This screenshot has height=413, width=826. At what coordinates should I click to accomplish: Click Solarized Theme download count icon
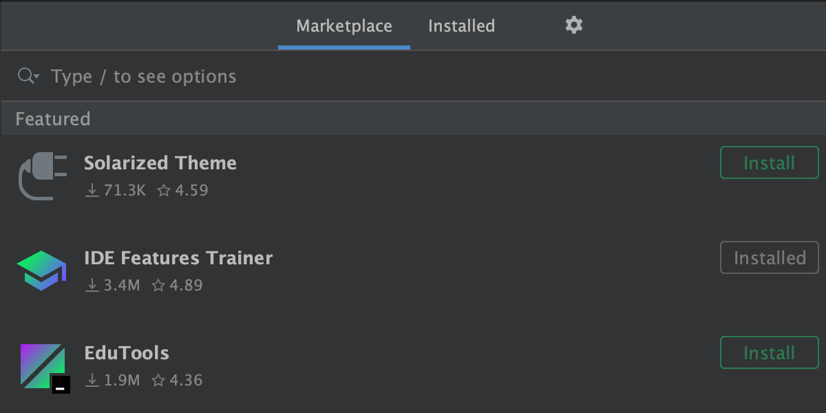92,191
